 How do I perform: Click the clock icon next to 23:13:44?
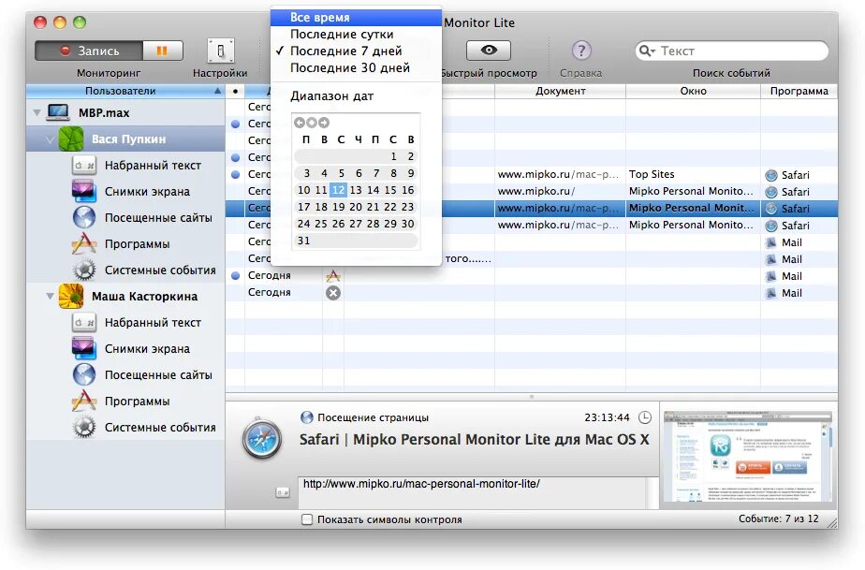[x=644, y=417]
